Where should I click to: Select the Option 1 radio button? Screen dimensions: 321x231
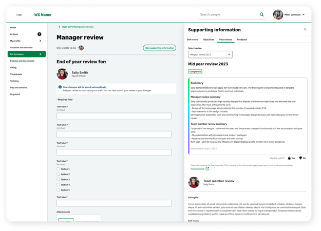pyautogui.click(x=58, y=169)
